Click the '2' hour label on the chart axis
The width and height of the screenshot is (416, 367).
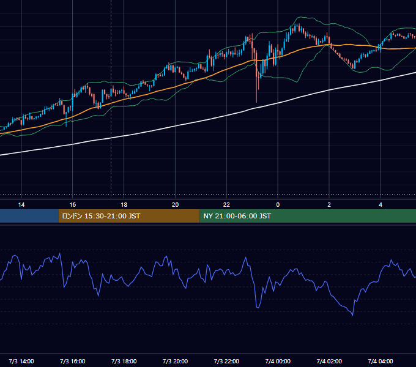point(329,205)
